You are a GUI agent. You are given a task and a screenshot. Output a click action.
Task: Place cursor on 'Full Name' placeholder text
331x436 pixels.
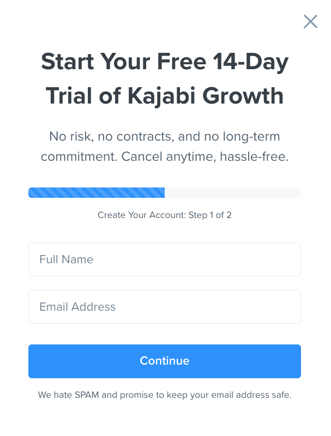(66, 259)
